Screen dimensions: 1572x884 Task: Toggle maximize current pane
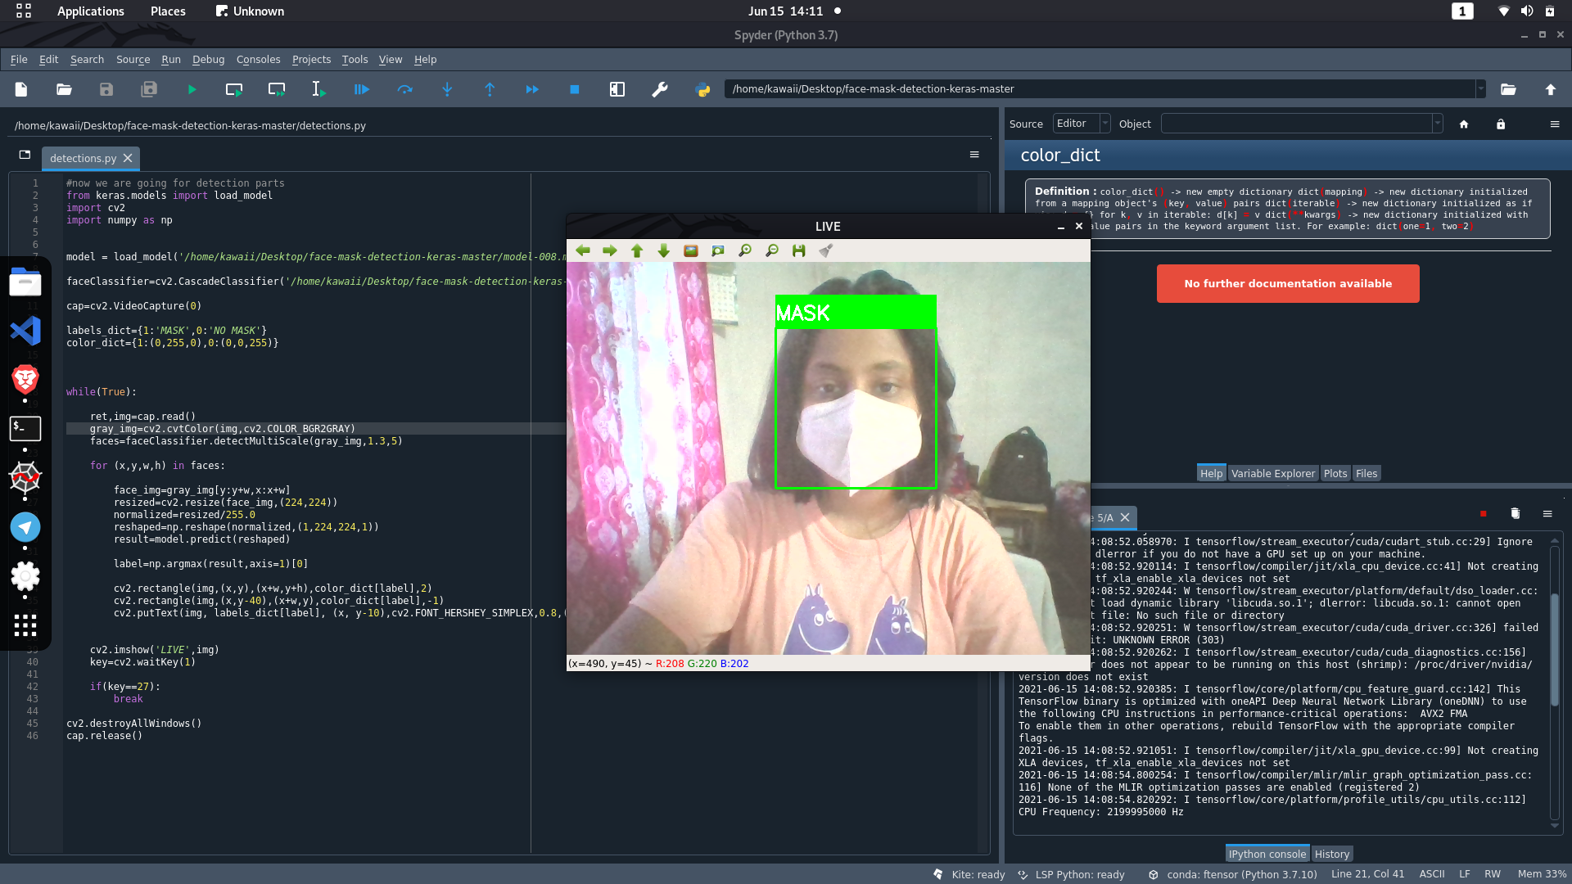(617, 89)
